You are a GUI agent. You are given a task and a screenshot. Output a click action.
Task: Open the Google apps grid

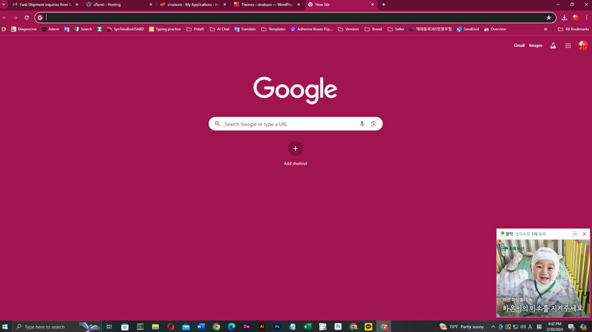[568, 46]
